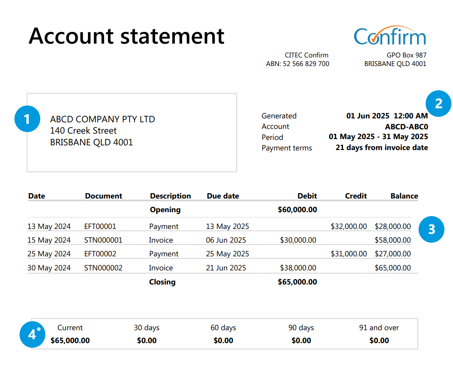Click due date '06 Jun 2025'

[226, 240]
